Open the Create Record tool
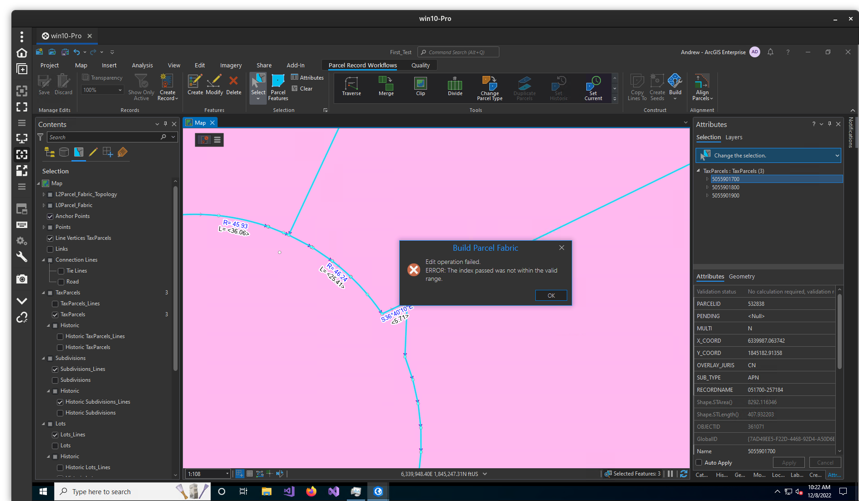The width and height of the screenshot is (859, 501). 168,87
